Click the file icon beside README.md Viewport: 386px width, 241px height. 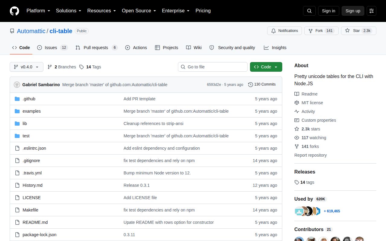click(x=17, y=222)
